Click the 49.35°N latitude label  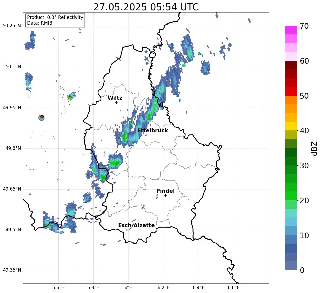(12, 270)
